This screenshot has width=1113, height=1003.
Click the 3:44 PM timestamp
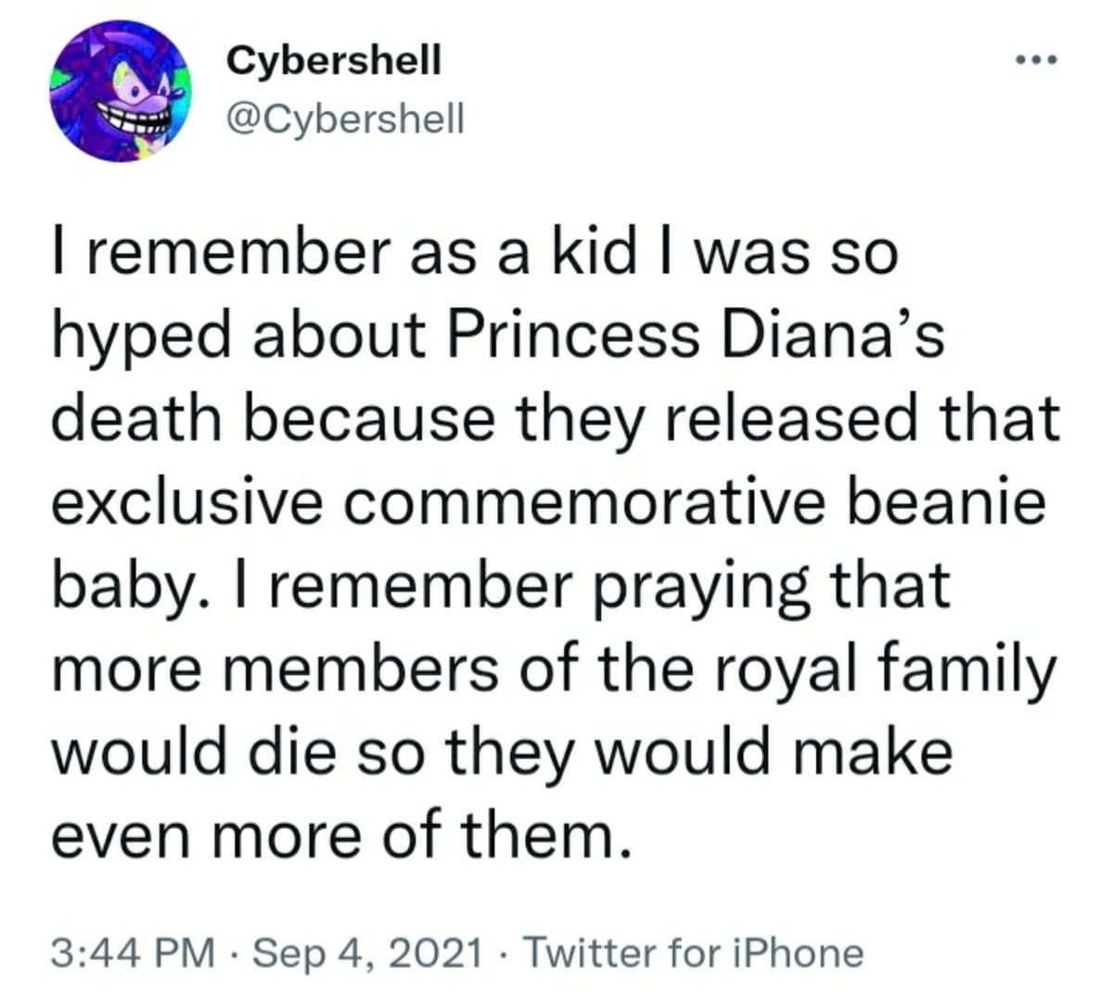click(134, 953)
